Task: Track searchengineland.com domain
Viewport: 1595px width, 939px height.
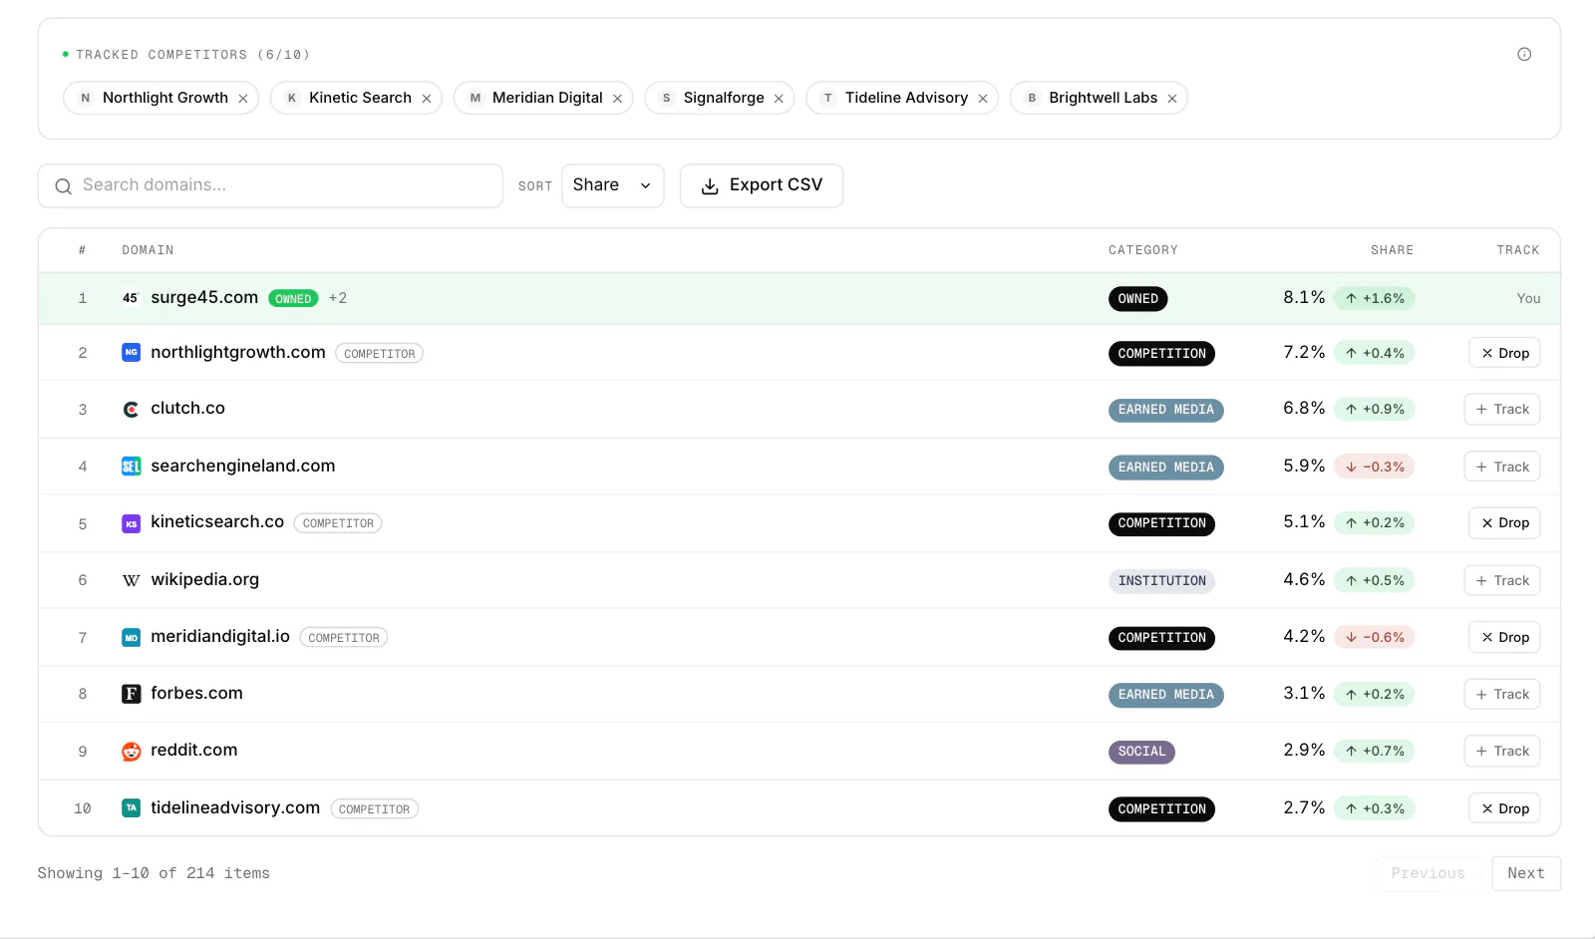Action: (x=1502, y=467)
